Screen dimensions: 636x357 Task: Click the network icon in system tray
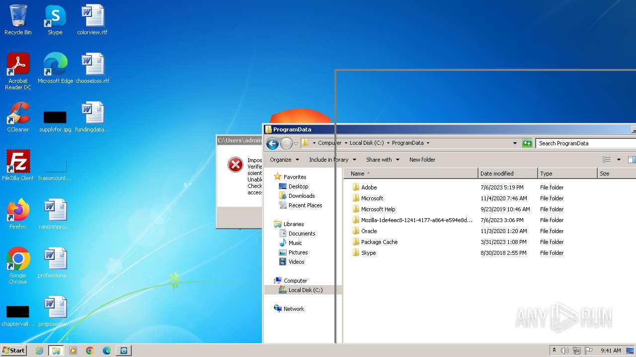(577, 351)
